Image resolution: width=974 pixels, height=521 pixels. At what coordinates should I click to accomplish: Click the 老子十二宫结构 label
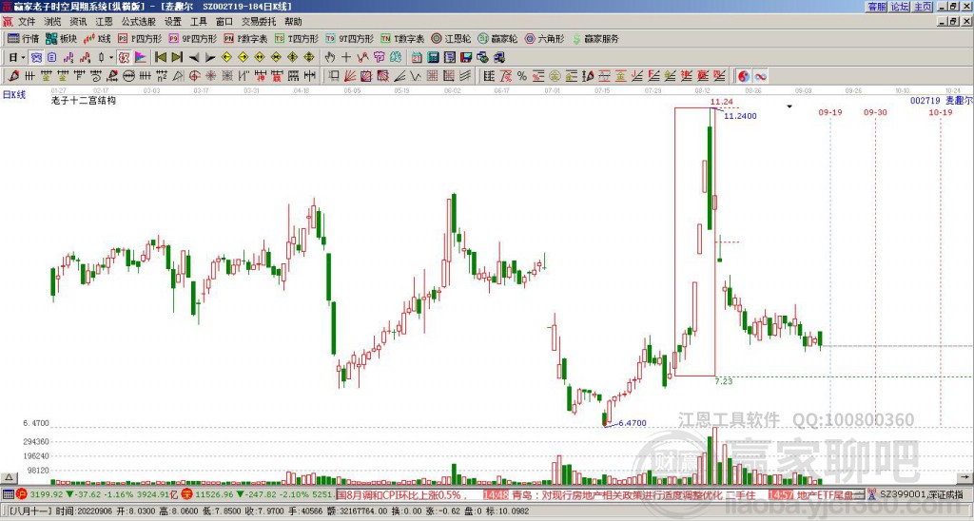84,100
